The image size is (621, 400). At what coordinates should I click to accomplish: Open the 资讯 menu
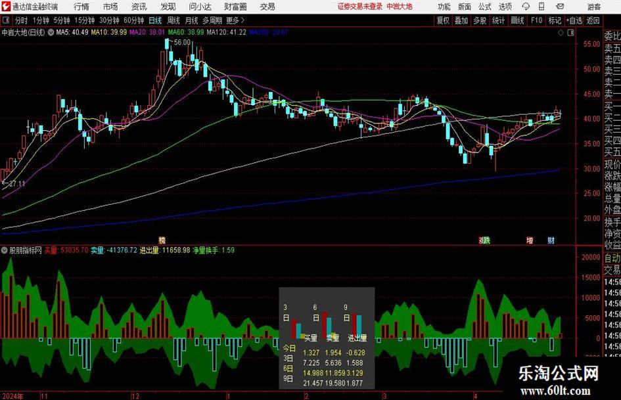[139, 7]
